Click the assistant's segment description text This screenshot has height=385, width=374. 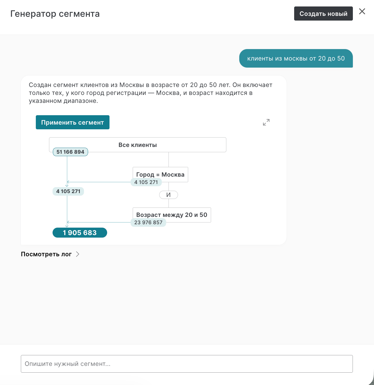coord(150,93)
